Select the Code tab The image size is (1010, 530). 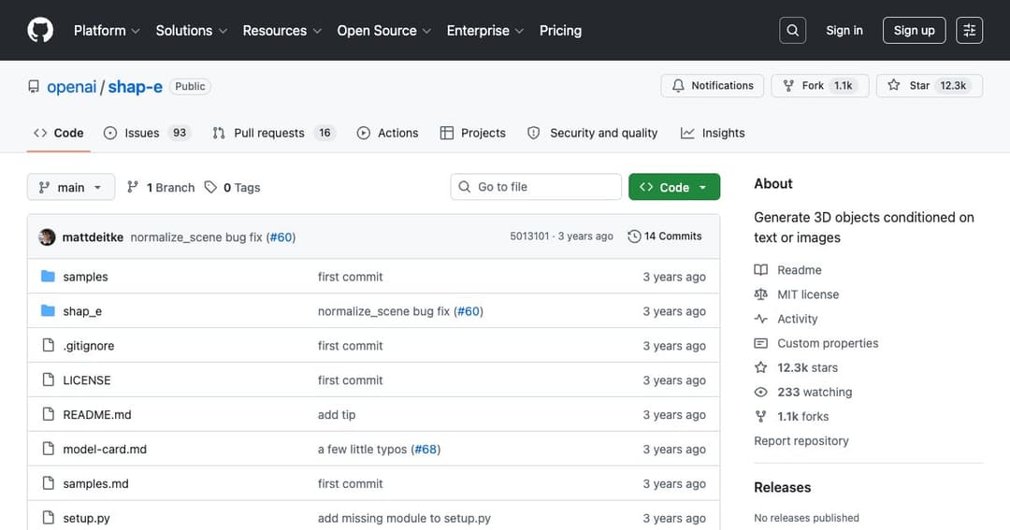[59, 133]
